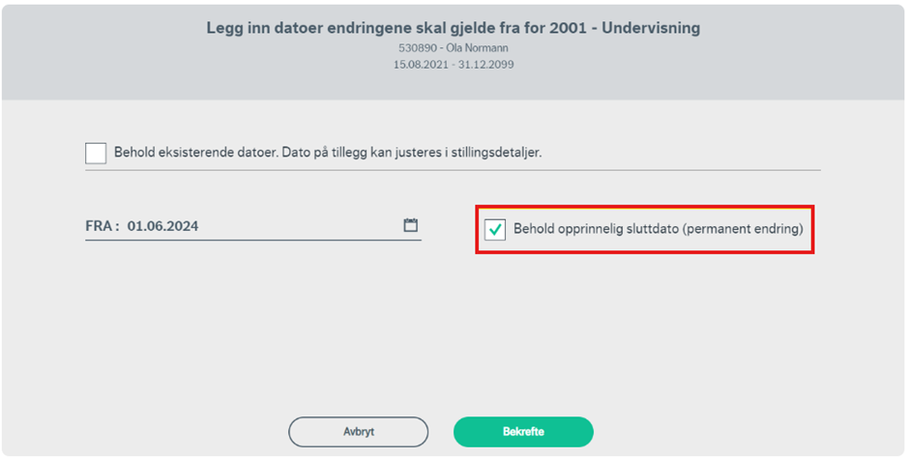The height and width of the screenshot is (458, 909).
Task: Click the FRA label text
Action: 102,227
